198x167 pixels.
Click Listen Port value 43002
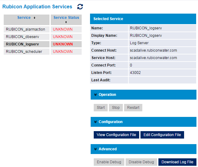click(x=135, y=73)
